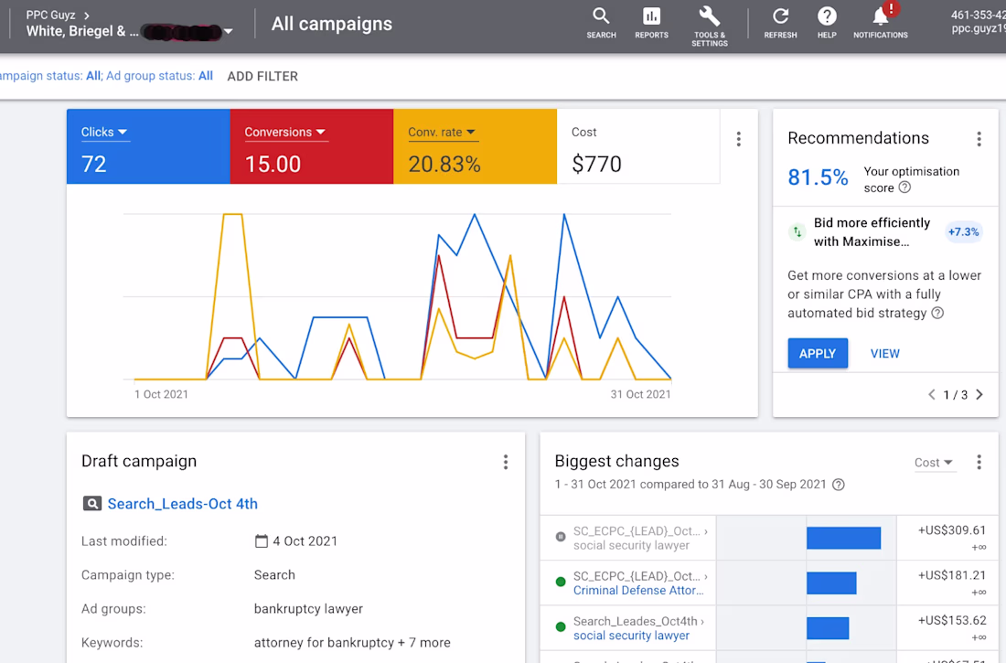Select the Cost metric tile
Viewport: 1006px width, 663px height.
(x=637, y=146)
